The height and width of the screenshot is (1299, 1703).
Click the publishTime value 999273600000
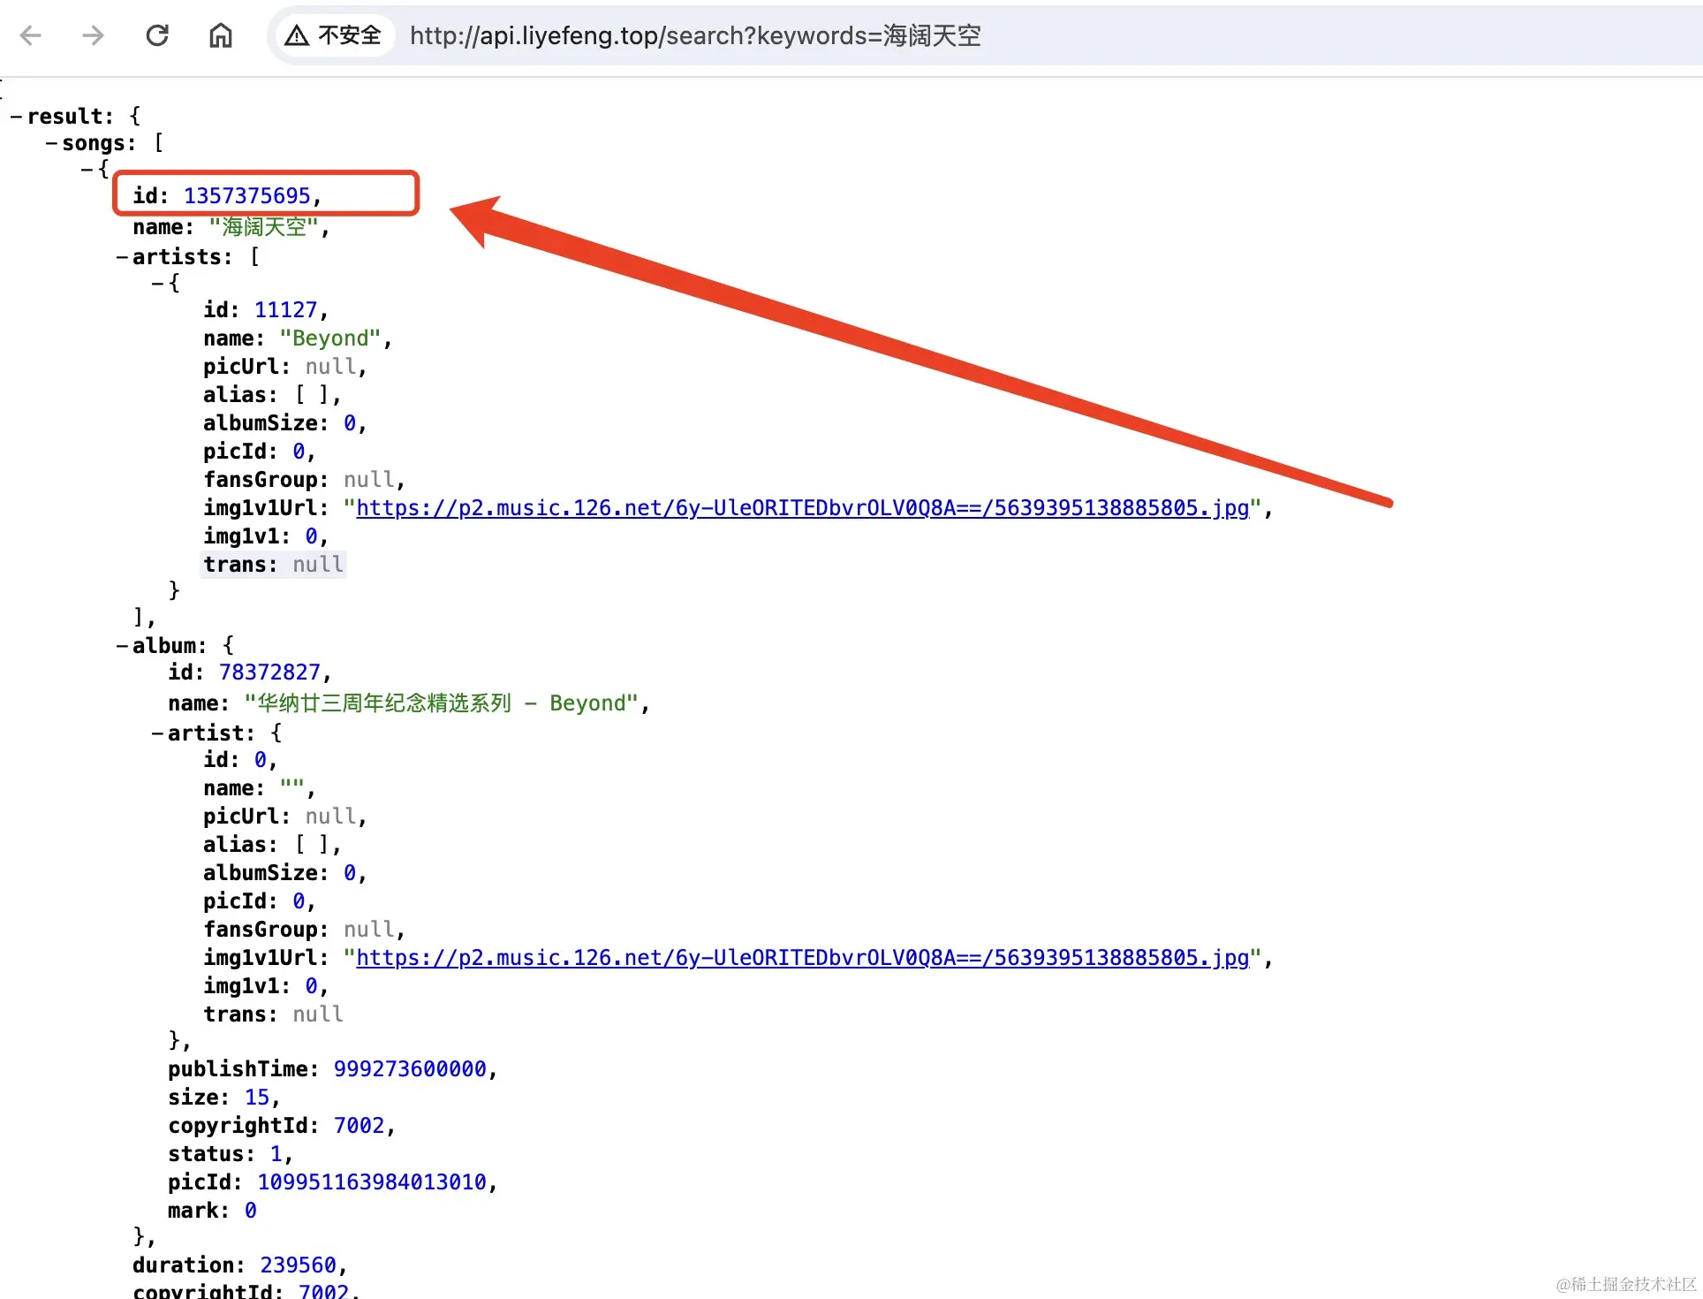coord(409,1069)
